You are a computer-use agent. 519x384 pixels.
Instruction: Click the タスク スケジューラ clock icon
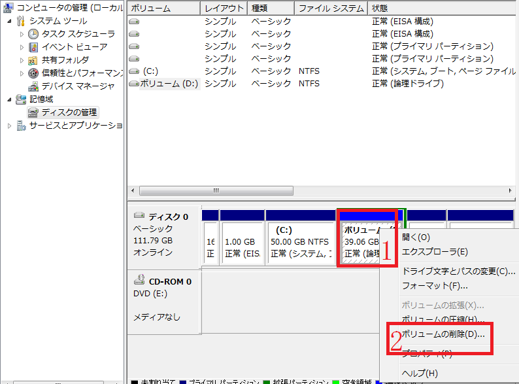click(x=33, y=34)
